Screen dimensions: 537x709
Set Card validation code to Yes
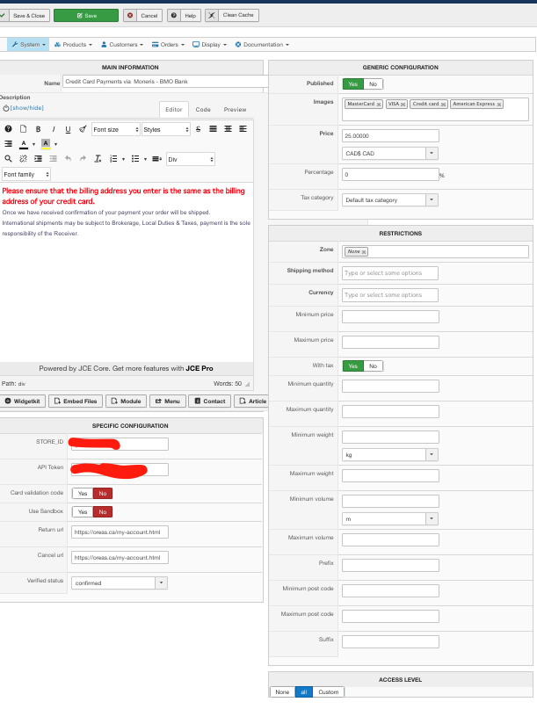(83, 494)
